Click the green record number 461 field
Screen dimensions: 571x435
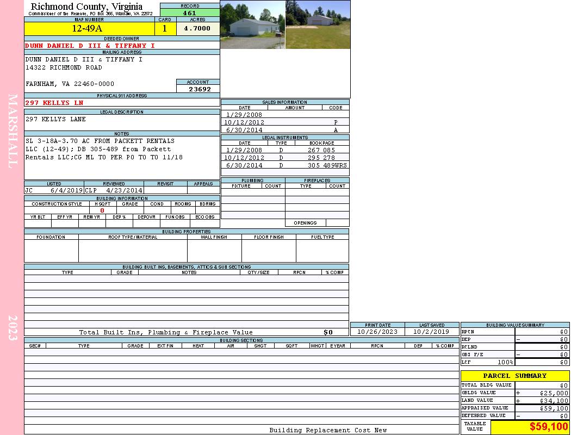pyautogui.click(x=190, y=13)
